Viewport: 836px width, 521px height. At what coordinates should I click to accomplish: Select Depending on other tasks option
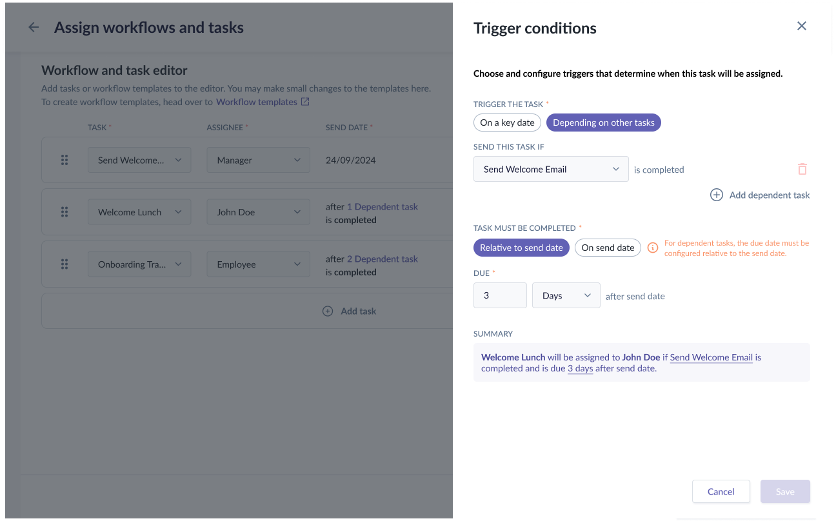coord(604,123)
